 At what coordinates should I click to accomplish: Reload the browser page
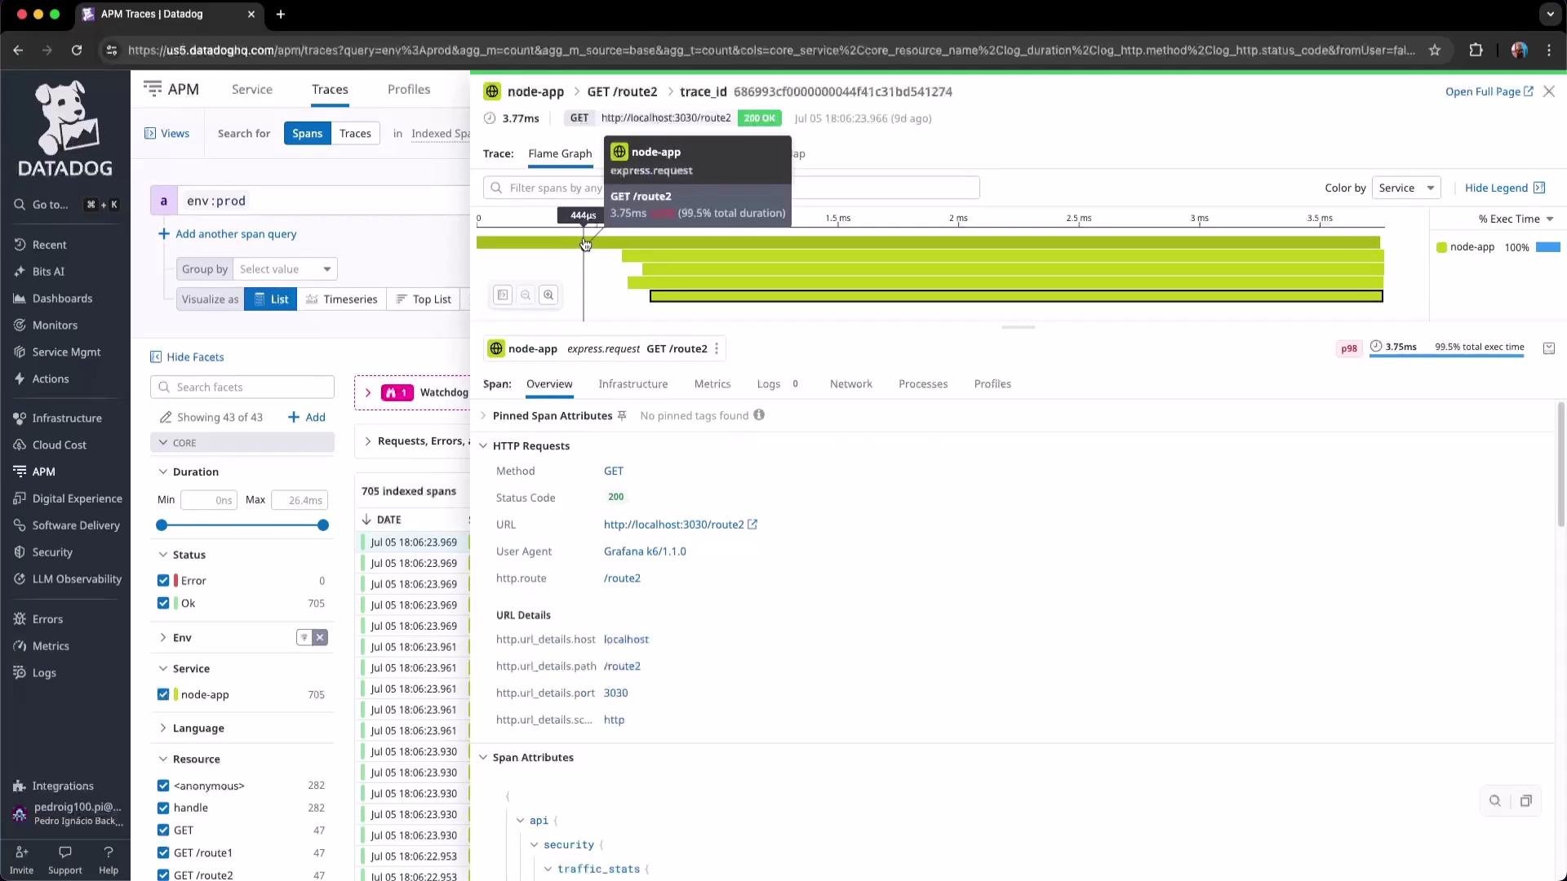pyautogui.click(x=77, y=50)
